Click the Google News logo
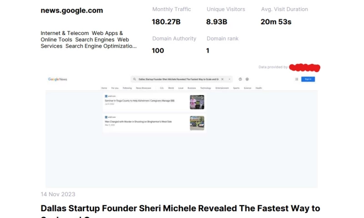 click(58, 79)
